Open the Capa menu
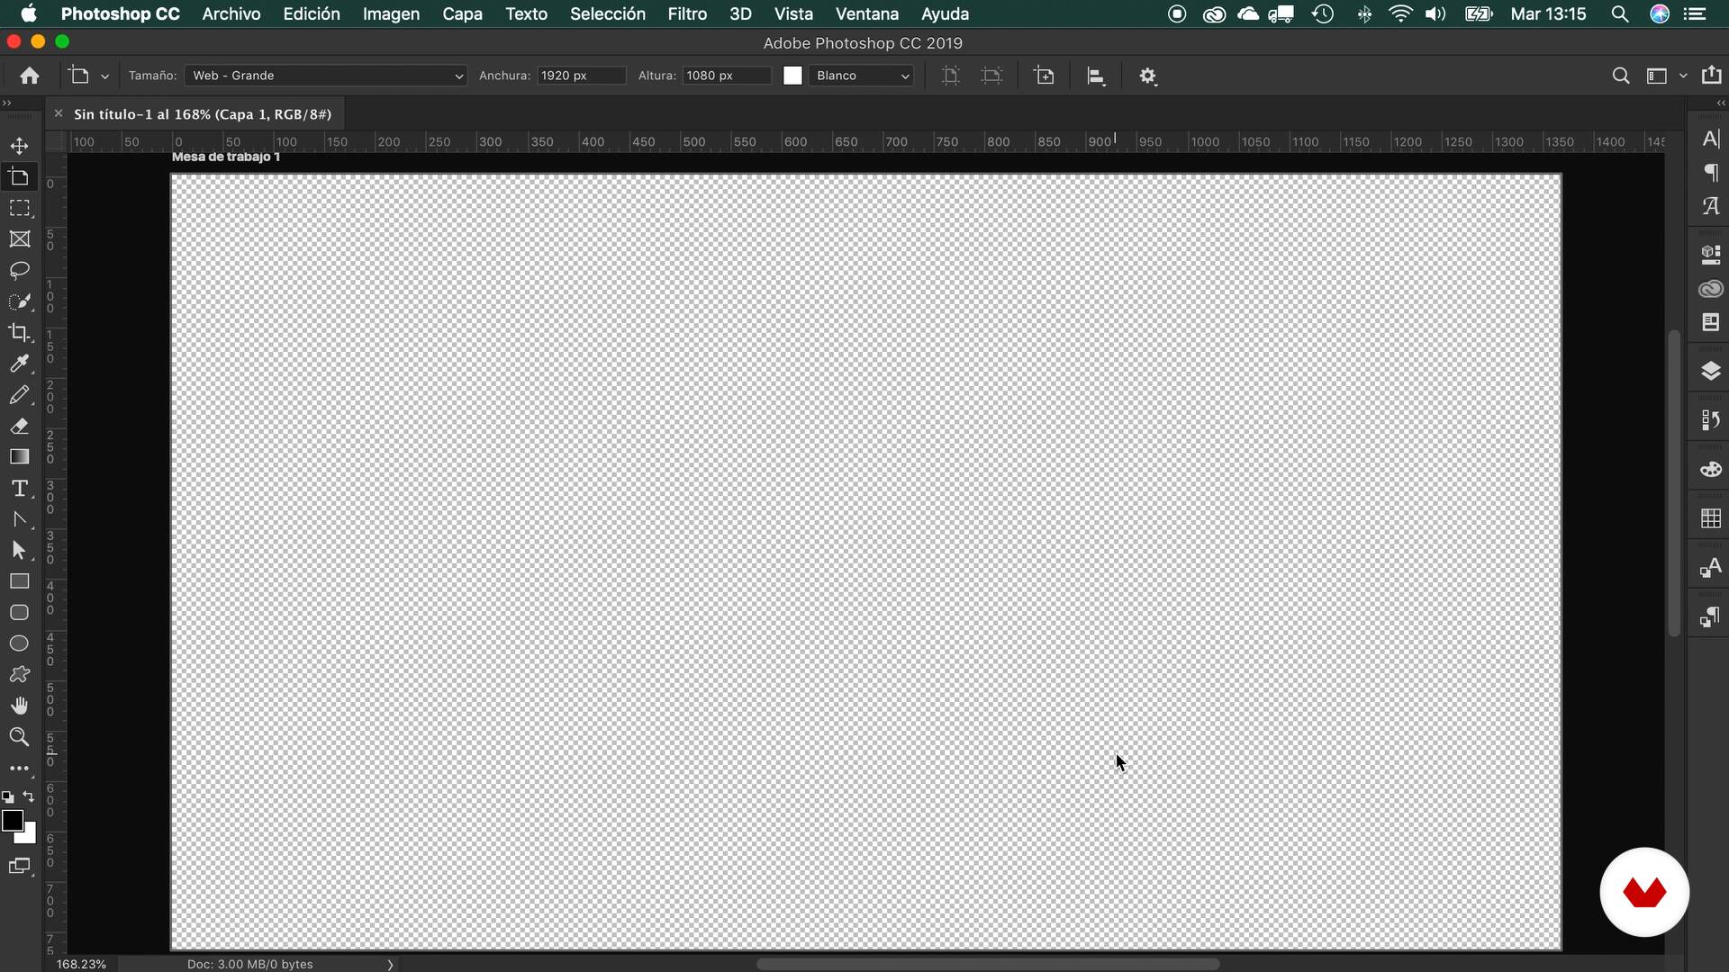1729x972 pixels. pos(462,13)
